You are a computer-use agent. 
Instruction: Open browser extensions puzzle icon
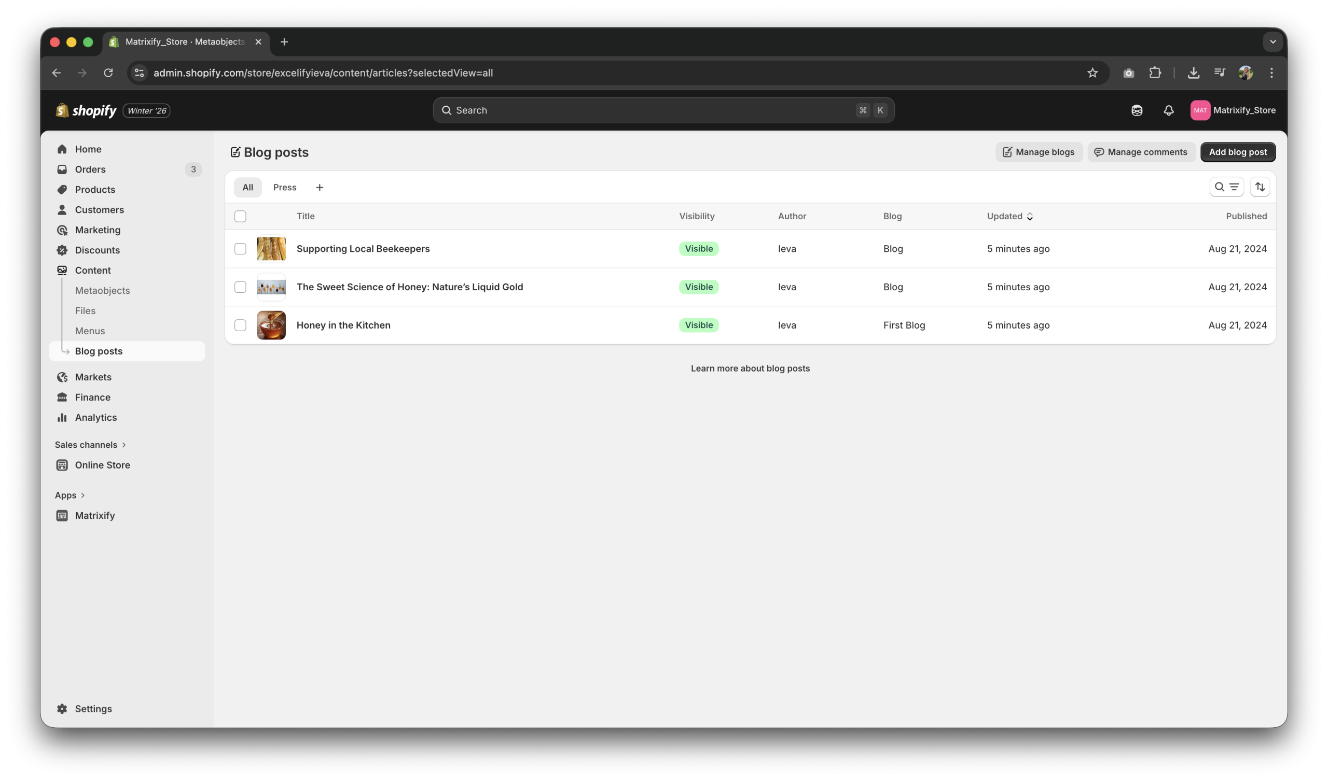pyautogui.click(x=1155, y=73)
